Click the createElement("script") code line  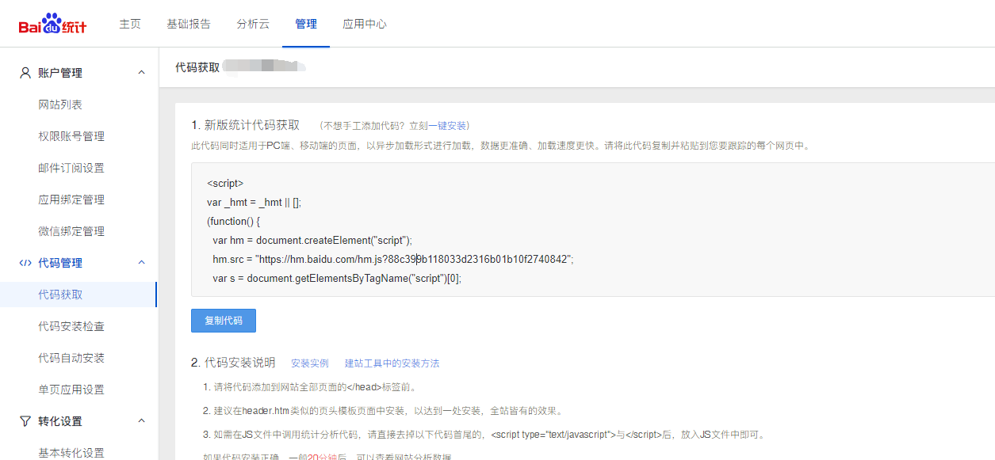pos(312,240)
